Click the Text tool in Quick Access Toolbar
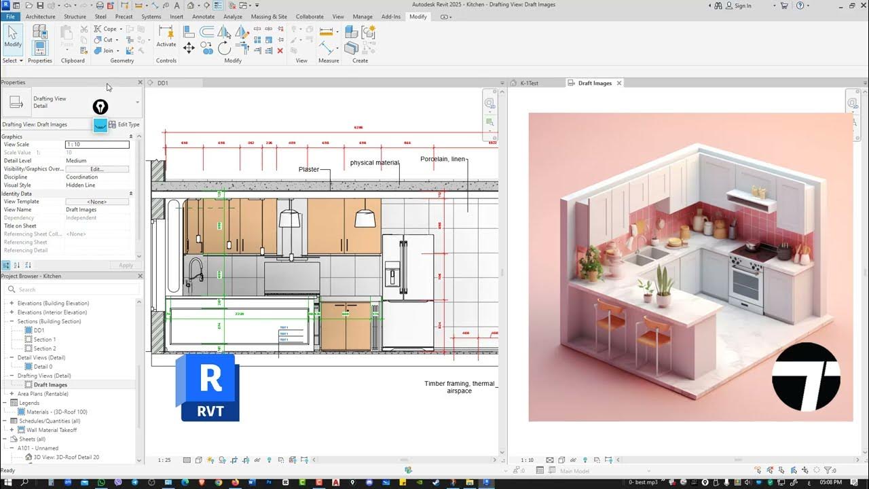This screenshot has height=489, width=869. [x=177, y=5]
